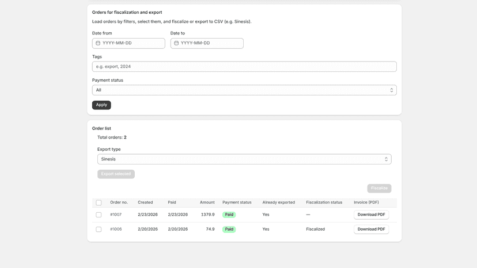Click the Created column header
Image resolution: width=477 pixels, height=268 pixels.
coord(145,202)
